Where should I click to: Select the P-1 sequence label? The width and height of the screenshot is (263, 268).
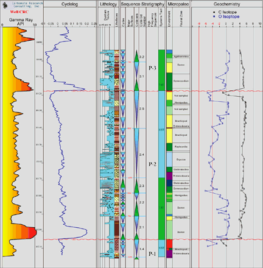(x=152, y=253)
